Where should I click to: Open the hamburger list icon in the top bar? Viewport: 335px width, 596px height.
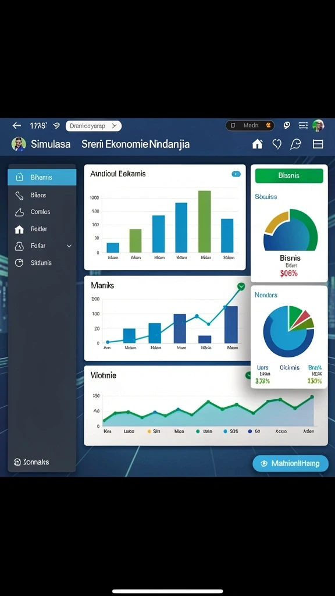pyautogui.click(x=302, y=126)
